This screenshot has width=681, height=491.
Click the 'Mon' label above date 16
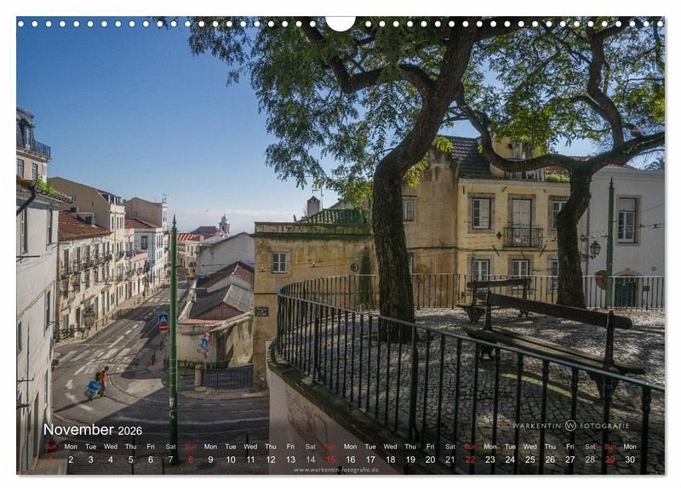(x=351, y=446)
